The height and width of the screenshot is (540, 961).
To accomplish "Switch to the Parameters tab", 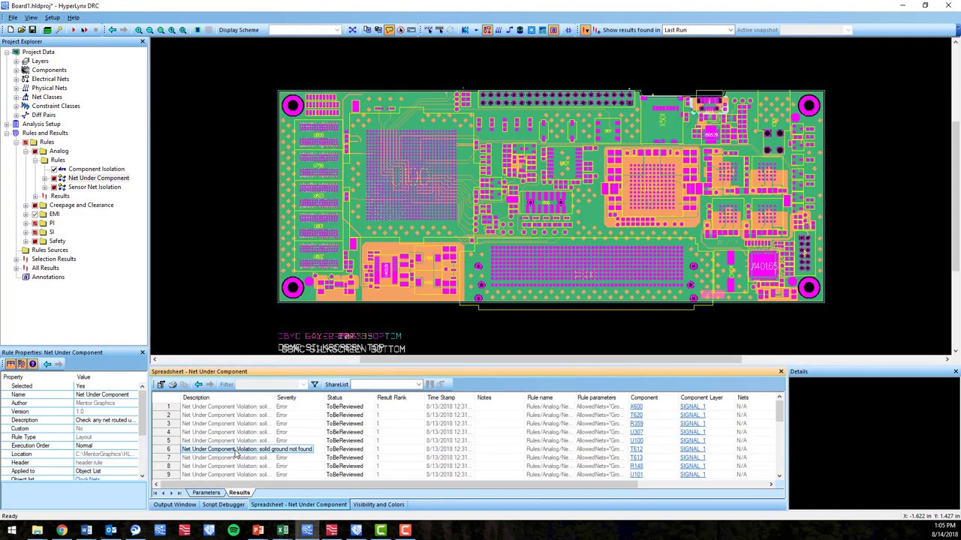I will click(x=206, y=493).
